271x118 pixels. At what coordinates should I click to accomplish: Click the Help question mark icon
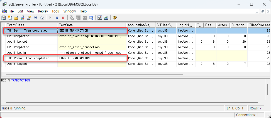pos(114,18)
